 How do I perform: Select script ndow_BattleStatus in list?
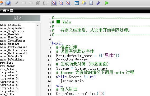pyautogui.click(x=13, y=50)
